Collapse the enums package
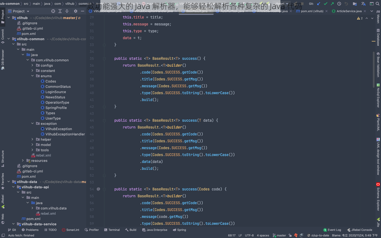The width and height of the screenshot is (381, 238). 32,76
